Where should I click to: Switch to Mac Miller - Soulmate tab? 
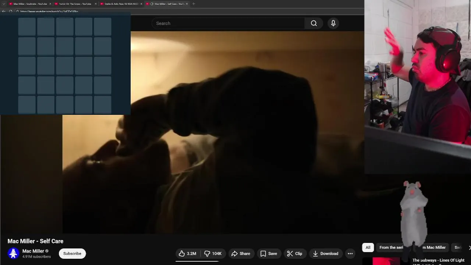(x=30, y=4)
